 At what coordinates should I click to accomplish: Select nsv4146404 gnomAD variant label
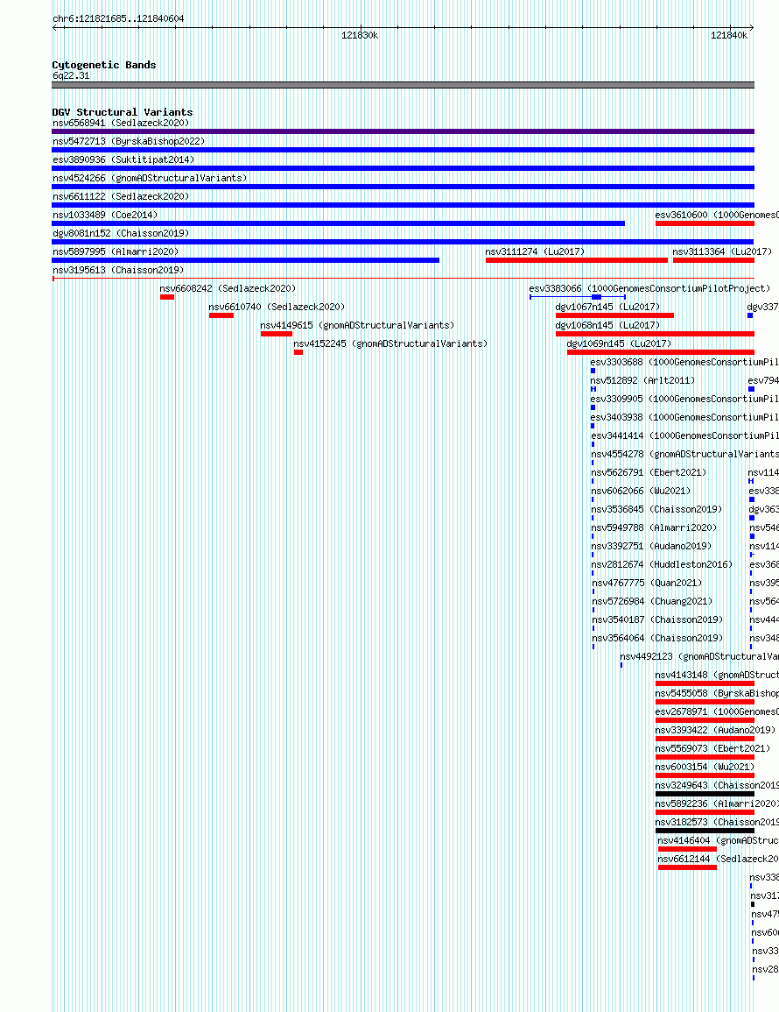point(719,841)
